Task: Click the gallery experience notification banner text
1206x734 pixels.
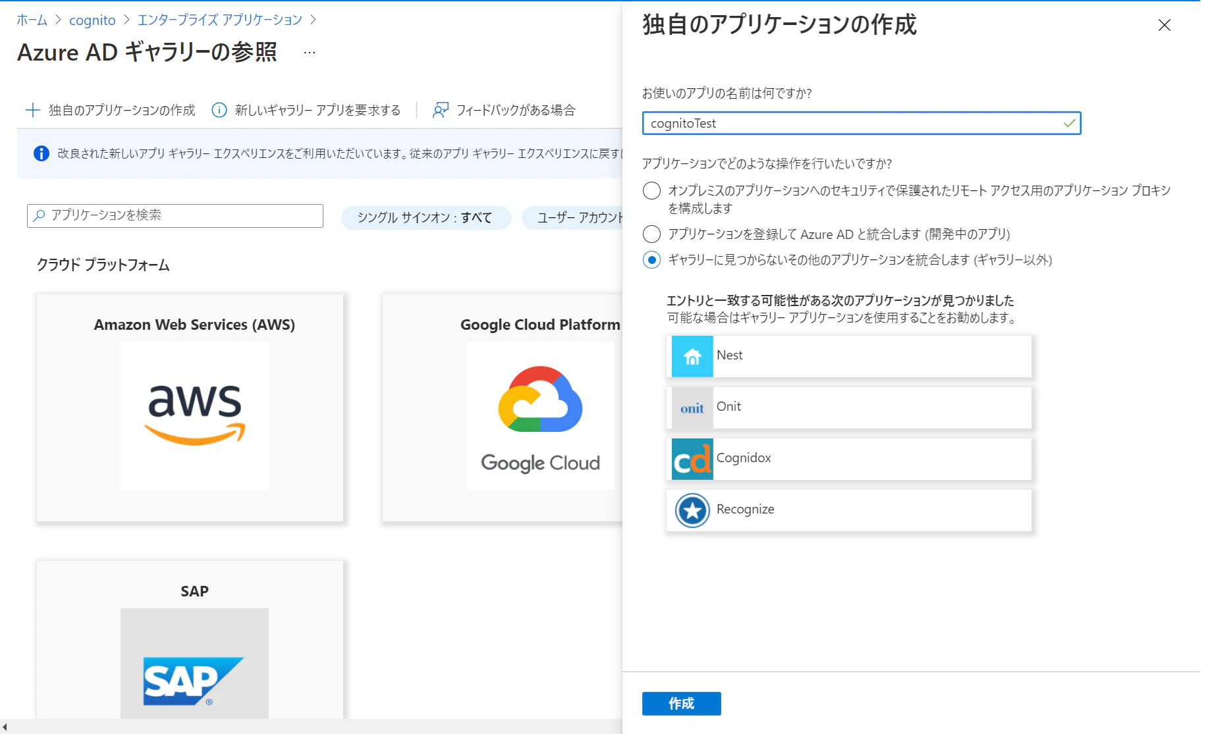Action: pos(339,153)
